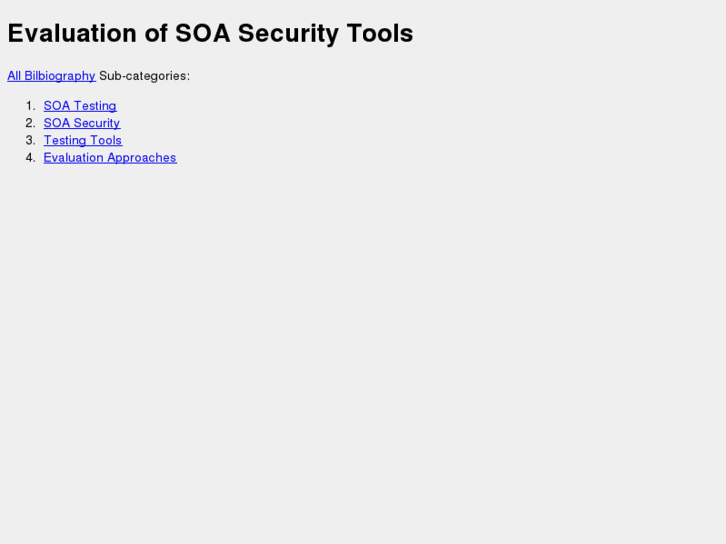The height and width of the screenshot is (544, 726).
Task: Click the word "Tools" in the page heading
Action: pyautogui.click(x=379, y=33)
